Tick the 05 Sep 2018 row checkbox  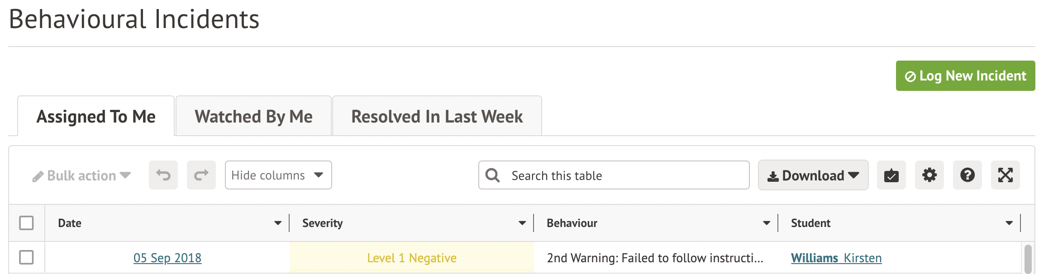[26, 257]
